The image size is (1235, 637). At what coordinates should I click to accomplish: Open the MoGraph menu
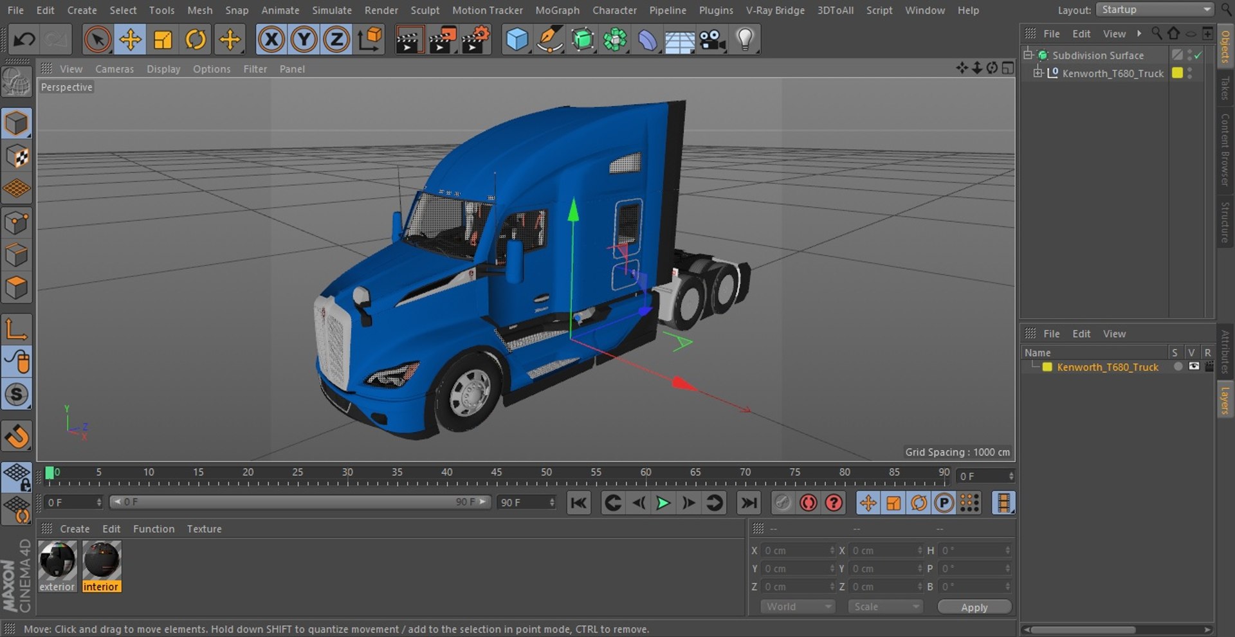(557, 10)
